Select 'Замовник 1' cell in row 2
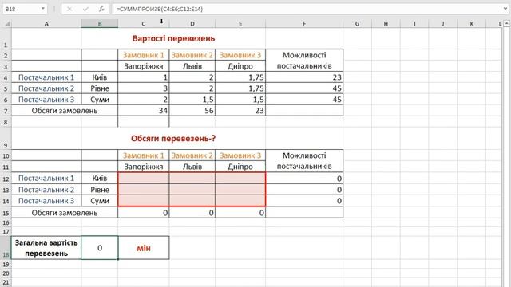Screen dimensions: 511x287 click(144, 55)
